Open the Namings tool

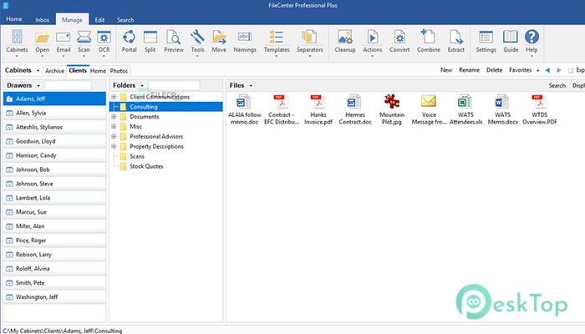point(245,42)
